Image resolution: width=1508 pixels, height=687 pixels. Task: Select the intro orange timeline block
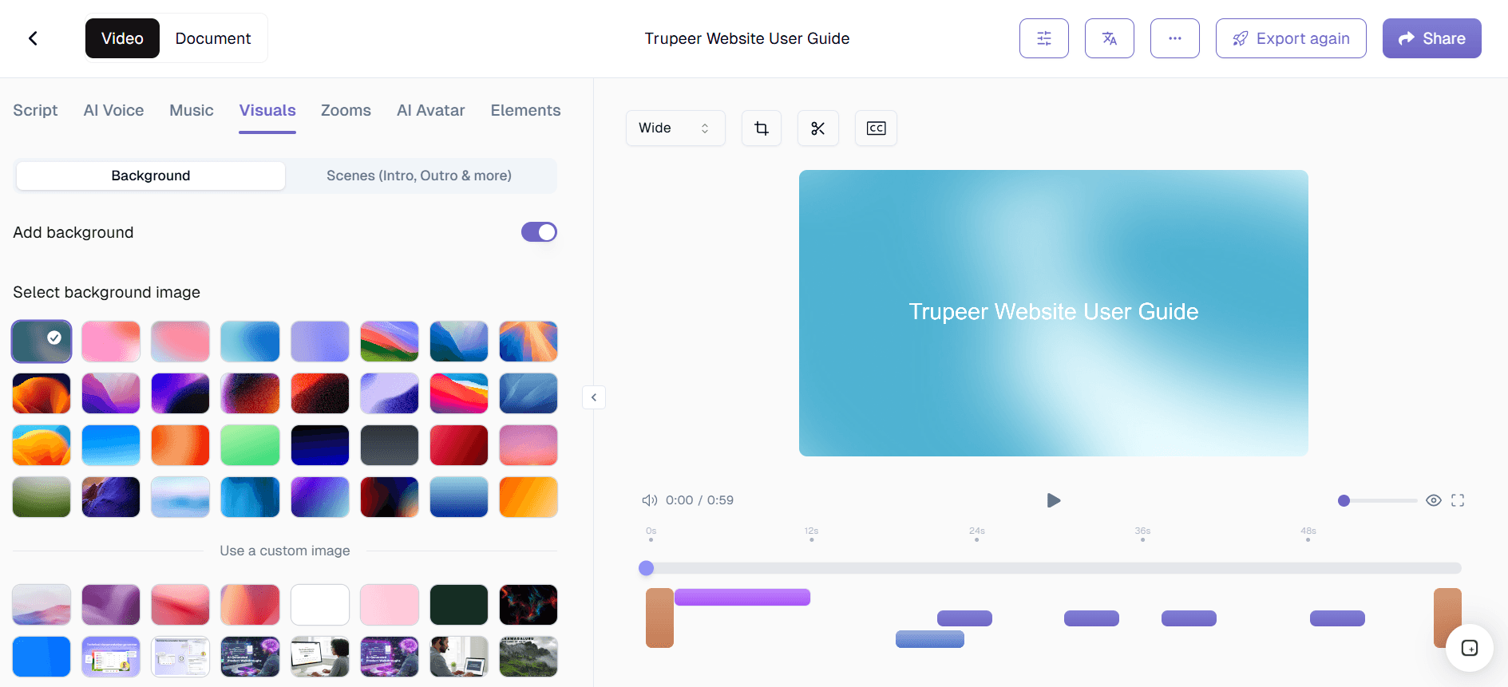click(x=659, y=618)
